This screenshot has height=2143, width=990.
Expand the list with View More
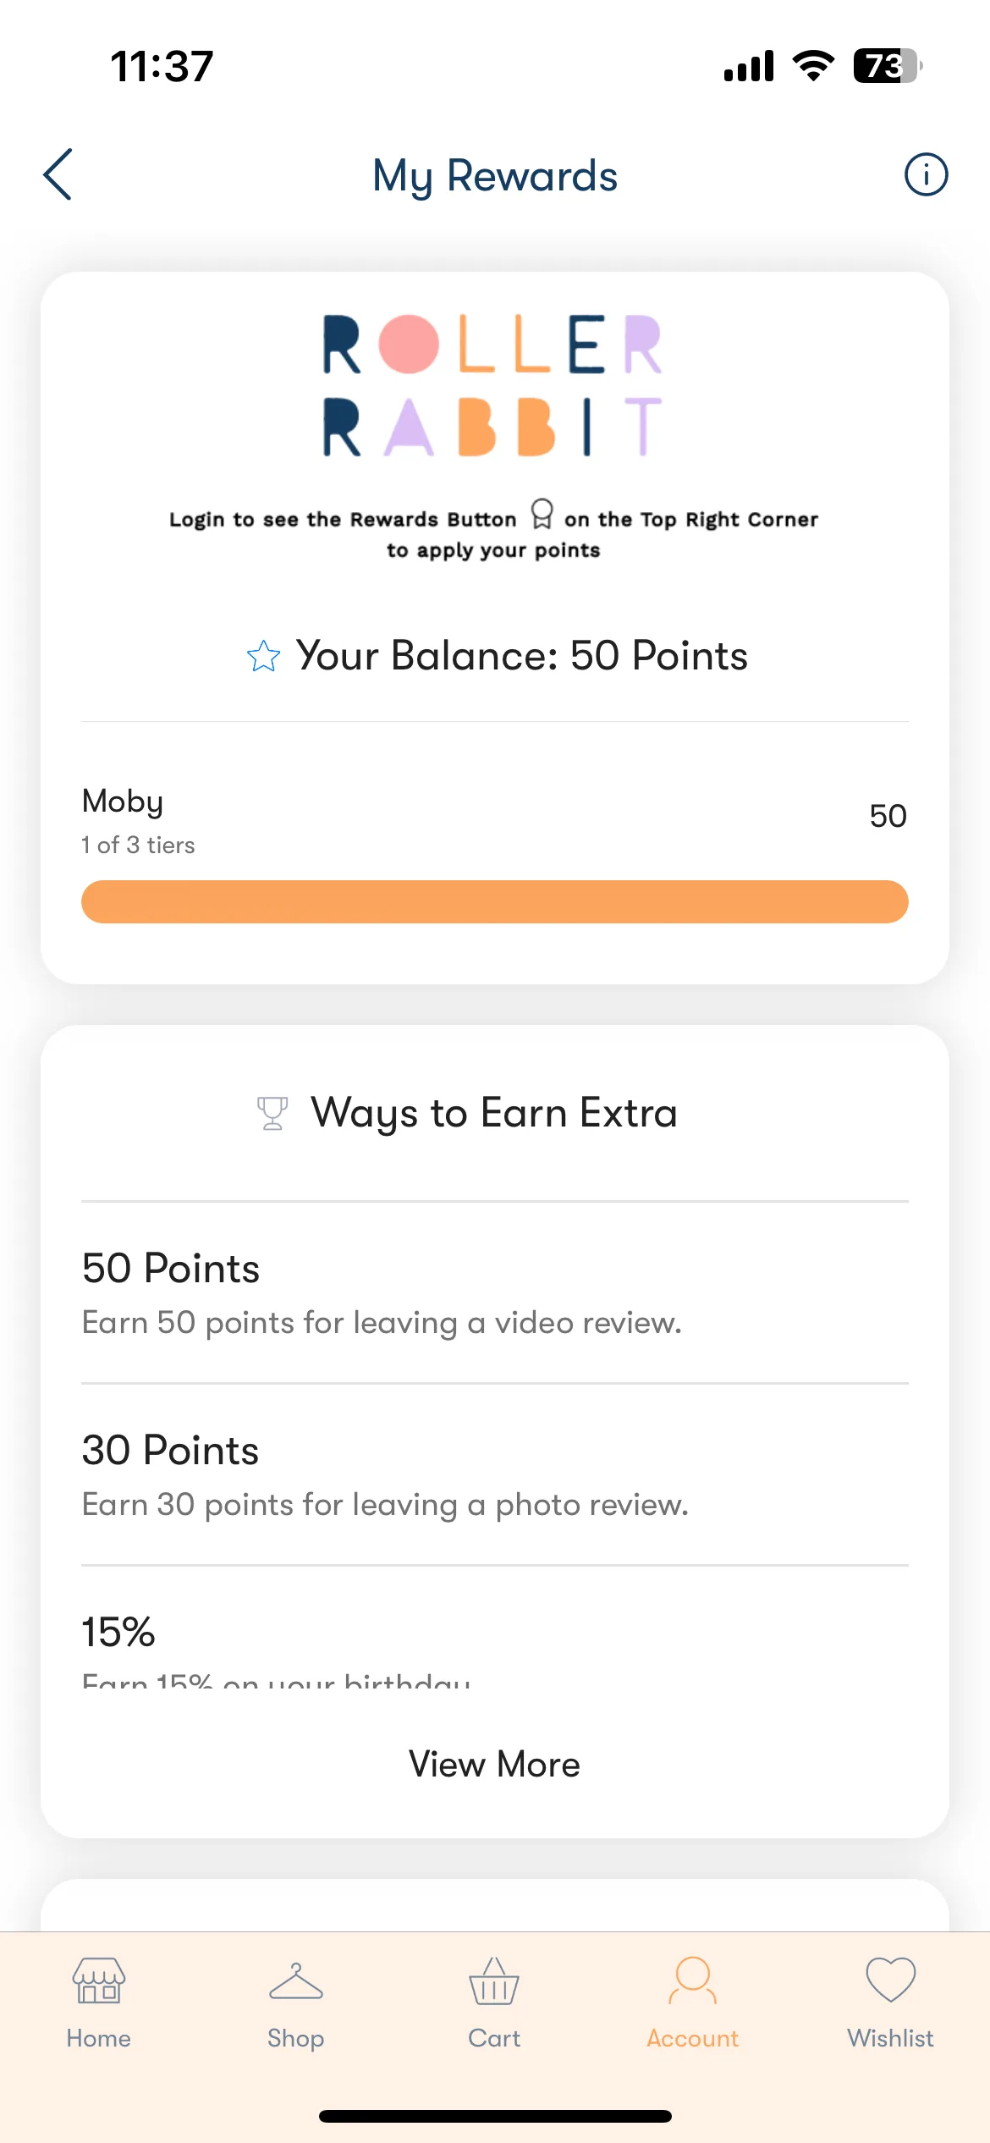(x=495, y=1765)
